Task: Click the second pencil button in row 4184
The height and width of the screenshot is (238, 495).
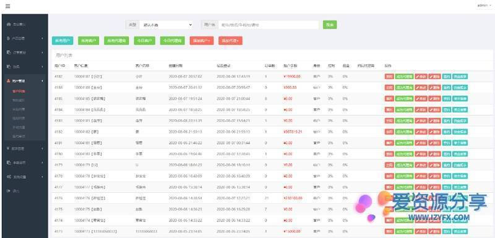Action: (x=434, y=109)
